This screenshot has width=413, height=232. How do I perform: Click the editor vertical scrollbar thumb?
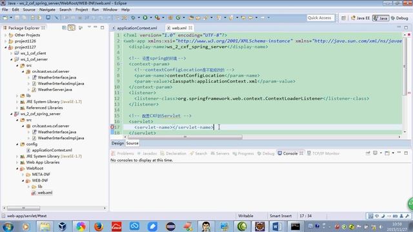tap(405, 66)
